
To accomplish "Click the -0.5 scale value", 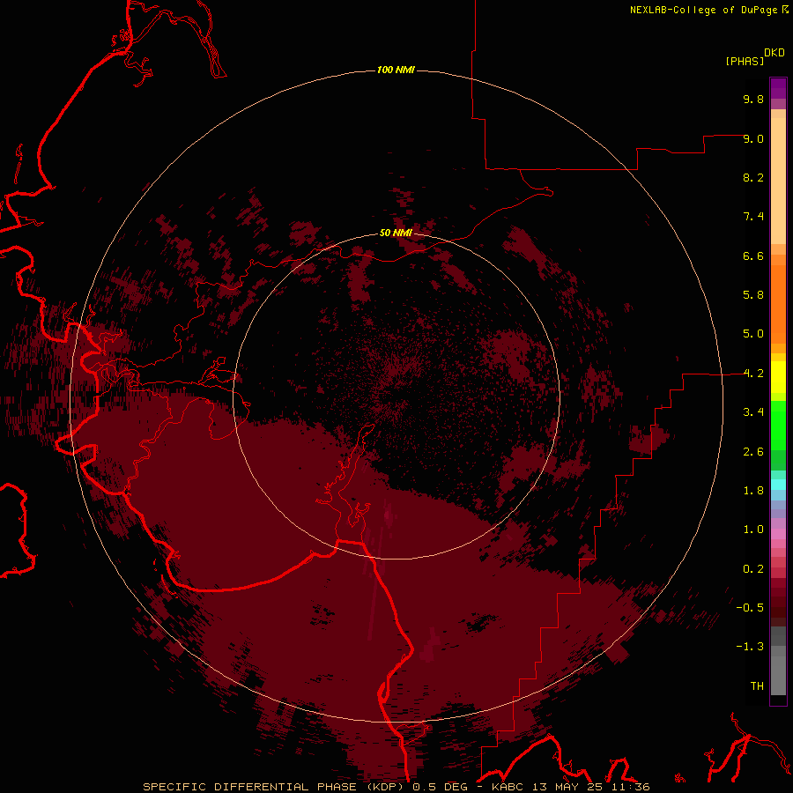I will click(750, 608).
